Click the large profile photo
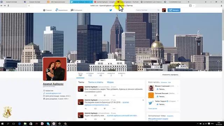224x126 pixels. point(55,69)
